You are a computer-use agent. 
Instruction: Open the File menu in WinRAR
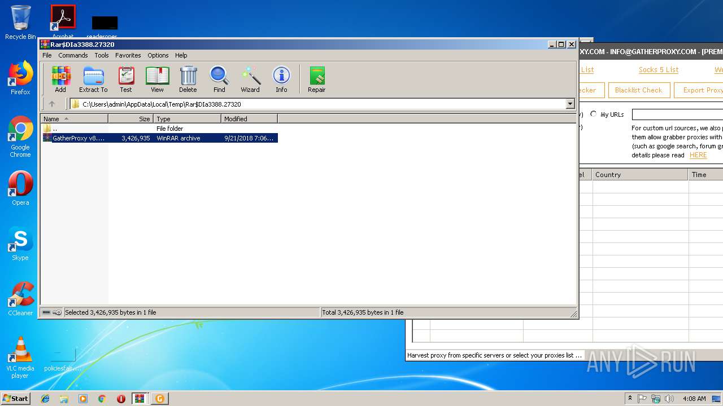pos(47,55)
